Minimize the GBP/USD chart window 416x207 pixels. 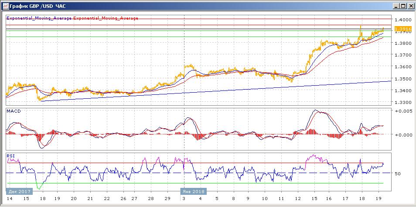[396, 6]
